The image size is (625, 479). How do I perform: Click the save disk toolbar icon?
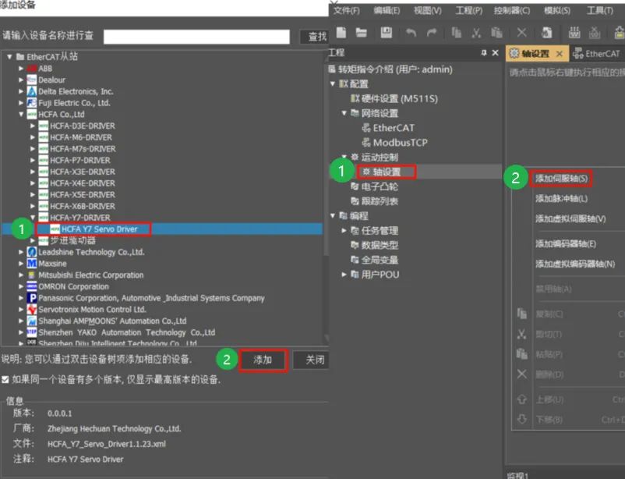click(387, 32)
